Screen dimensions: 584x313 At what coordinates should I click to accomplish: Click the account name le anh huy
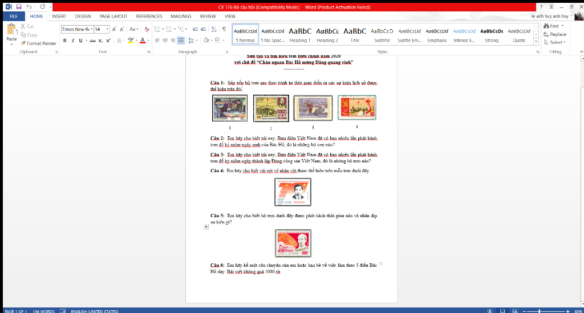point(550,16)
